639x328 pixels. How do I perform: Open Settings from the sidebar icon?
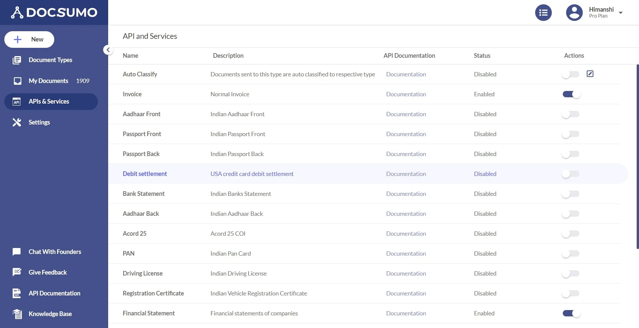click(17, 122)
